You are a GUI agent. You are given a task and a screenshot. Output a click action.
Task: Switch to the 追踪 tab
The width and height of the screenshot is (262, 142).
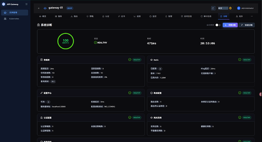point(137,16)
